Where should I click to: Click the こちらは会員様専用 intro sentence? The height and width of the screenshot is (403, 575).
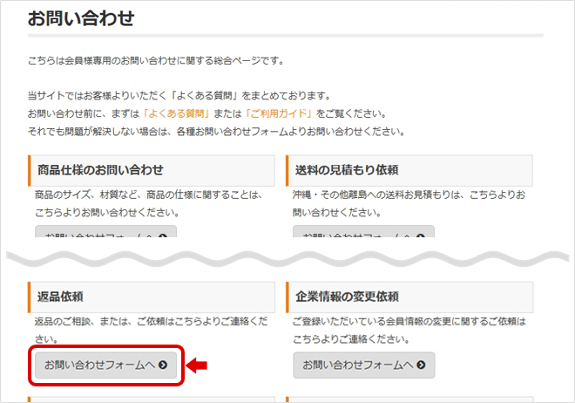pyautogui.click(x=155, y=61)
